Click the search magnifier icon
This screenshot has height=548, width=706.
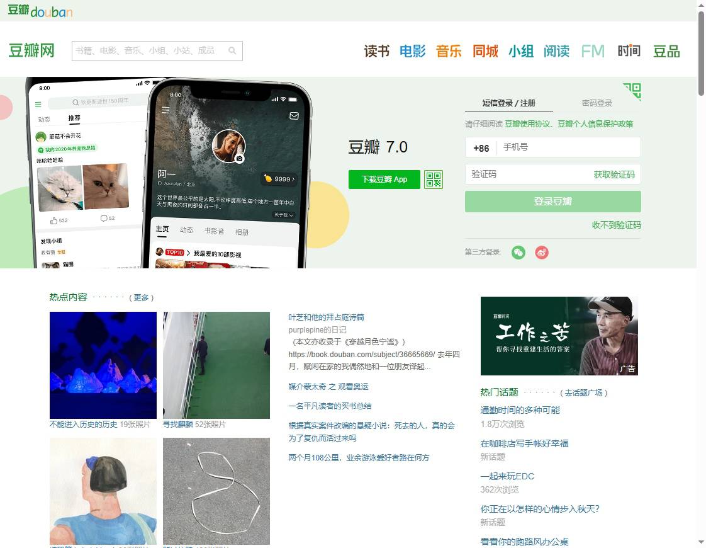(232, 50)
